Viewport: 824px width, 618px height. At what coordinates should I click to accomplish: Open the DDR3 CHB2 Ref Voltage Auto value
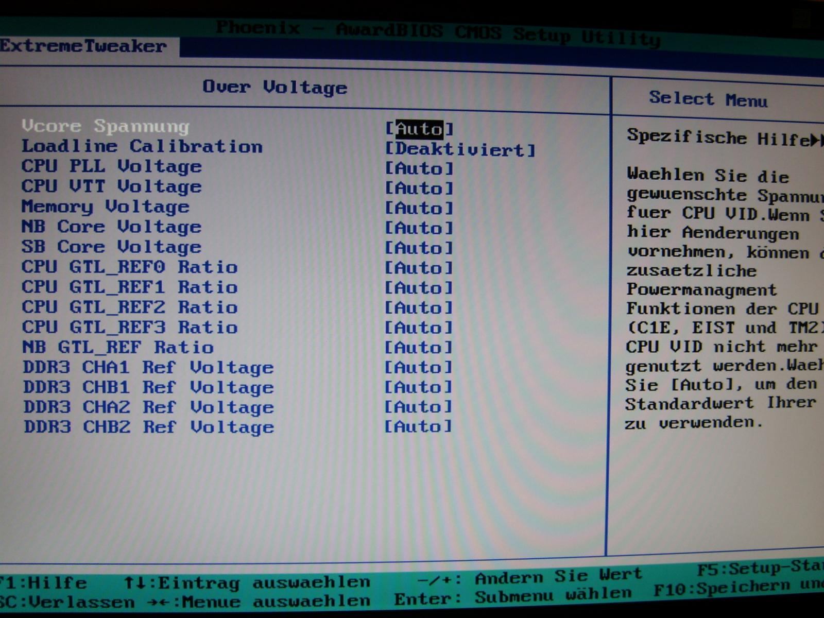(x=419, y=426)
